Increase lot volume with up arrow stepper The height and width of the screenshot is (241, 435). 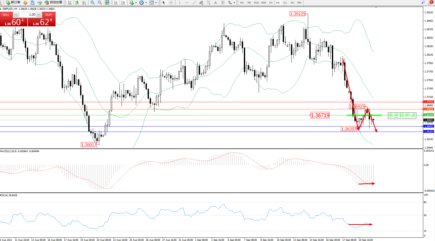[39, 15]
